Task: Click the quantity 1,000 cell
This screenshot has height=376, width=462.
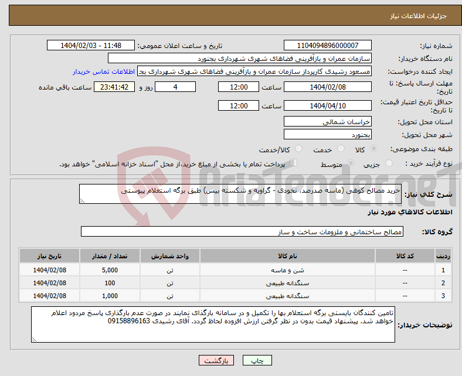Action: [110, 296]
